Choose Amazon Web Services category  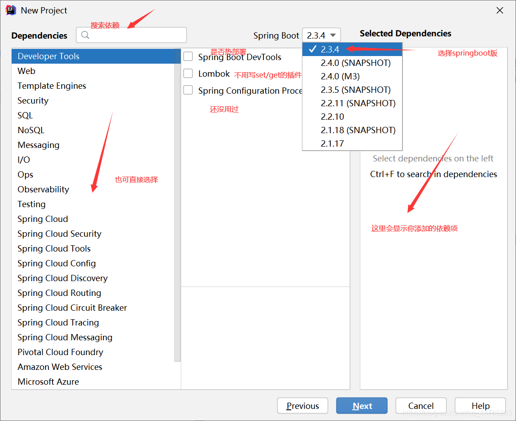(93, 367)
